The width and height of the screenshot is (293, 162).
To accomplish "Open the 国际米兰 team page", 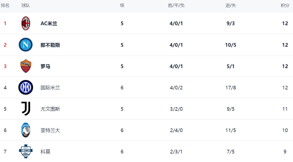I will tap(50, 88).
